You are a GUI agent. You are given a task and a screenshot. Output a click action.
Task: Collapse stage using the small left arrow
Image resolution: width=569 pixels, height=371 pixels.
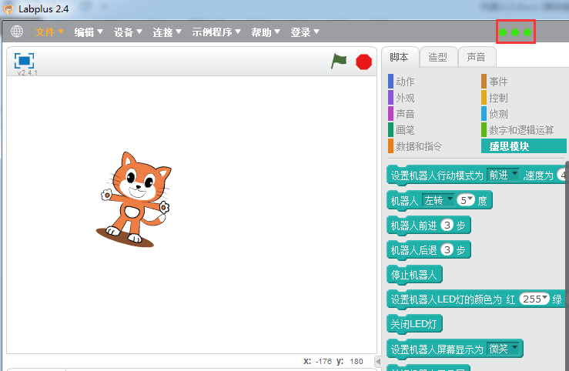point(378,361)
